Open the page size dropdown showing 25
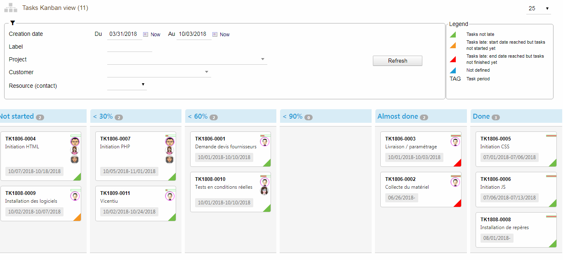The width and height of the screenshot is (563, 260). tap(538, 8)
